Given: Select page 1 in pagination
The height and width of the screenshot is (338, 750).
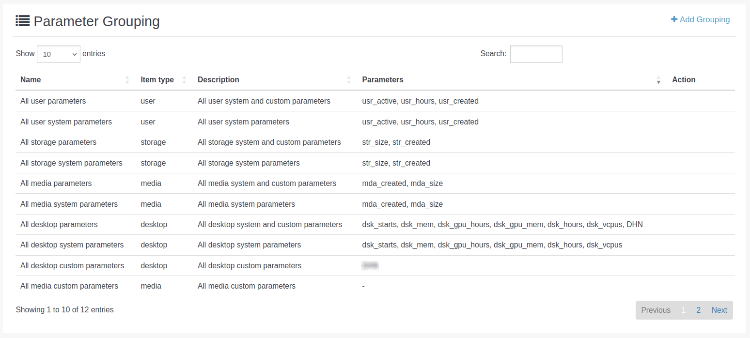Looking at the screenshot, I should pyautogui.click(x=684, y=310).
